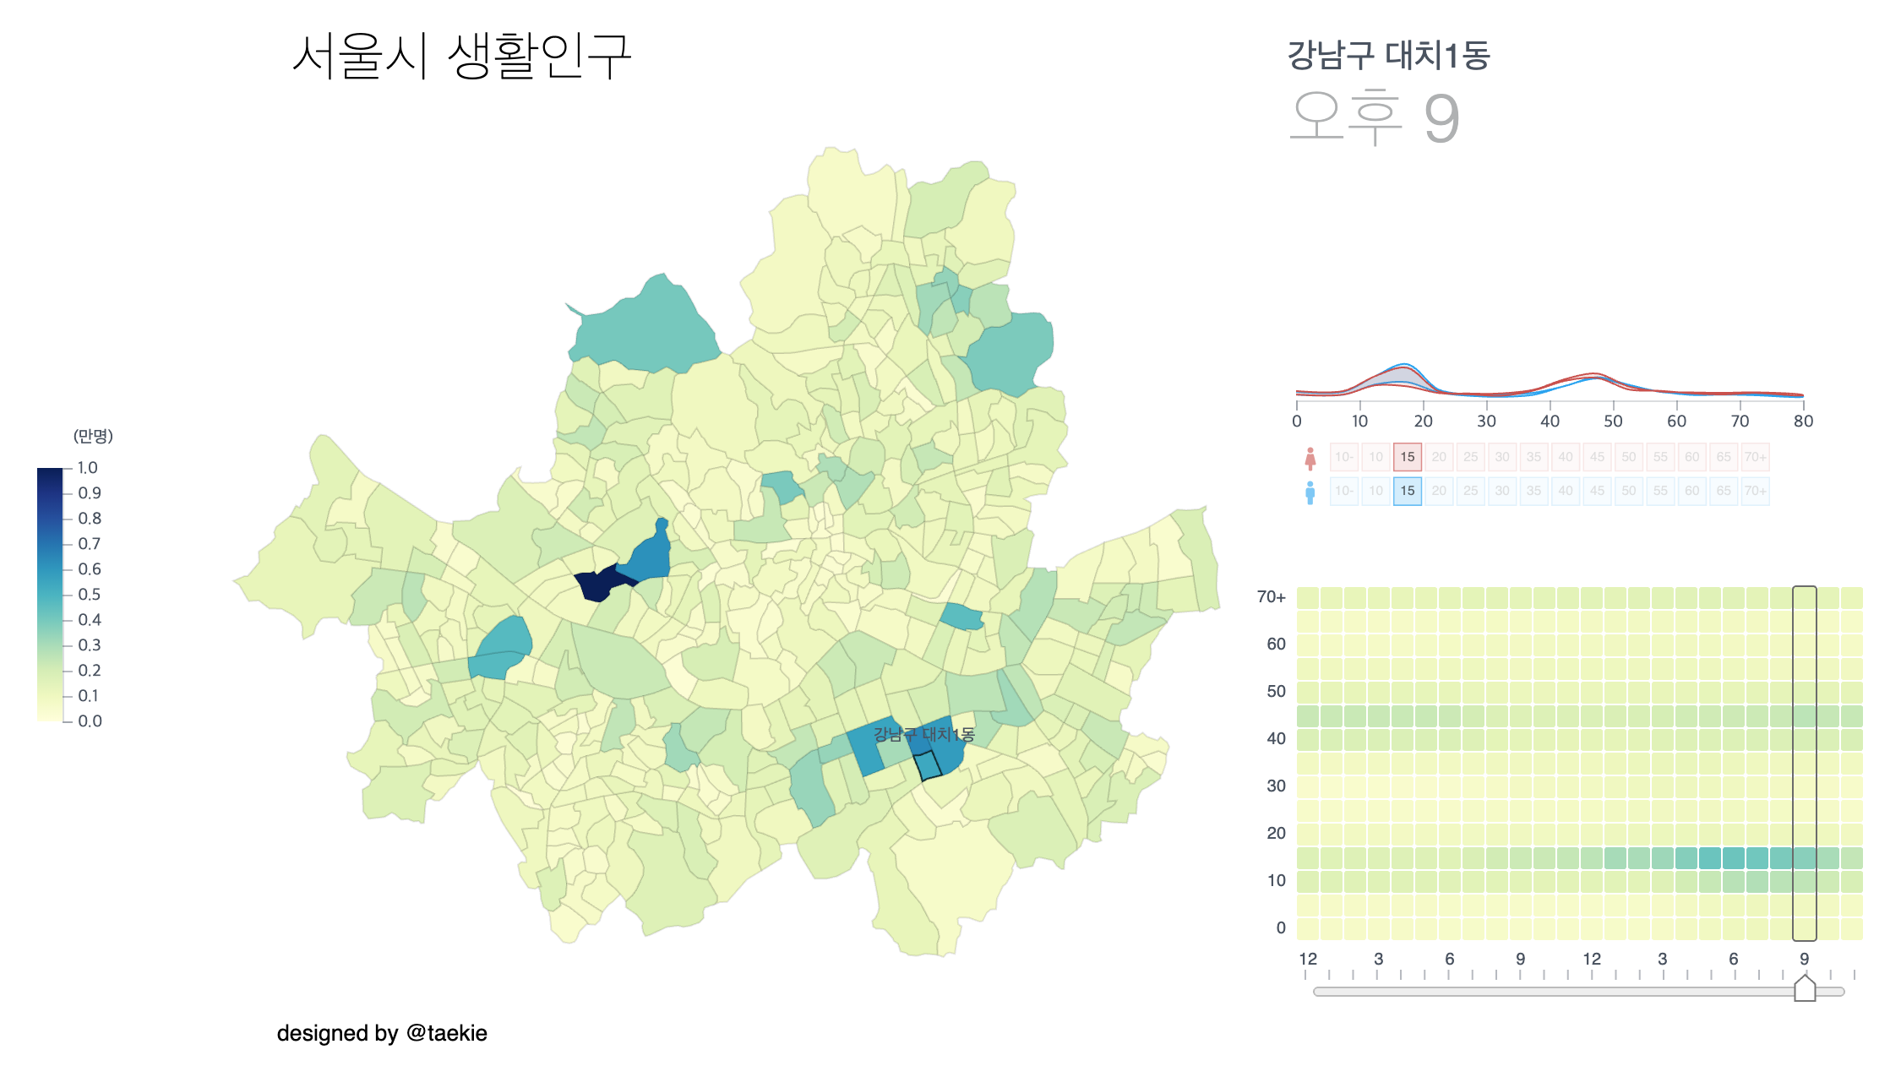Click the 강남구 대치1동 map label
This screenshot has width=1901, height=1066.
[x=923, y=734]
